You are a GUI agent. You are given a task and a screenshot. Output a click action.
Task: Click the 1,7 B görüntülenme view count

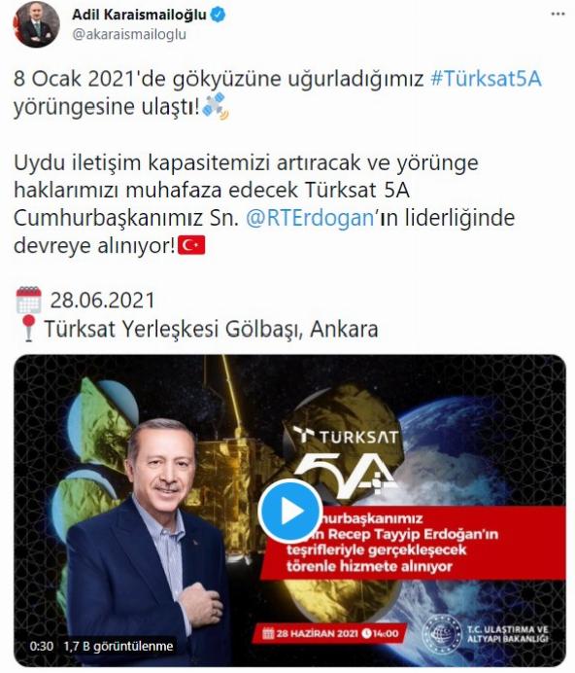(x=118, y=646)
